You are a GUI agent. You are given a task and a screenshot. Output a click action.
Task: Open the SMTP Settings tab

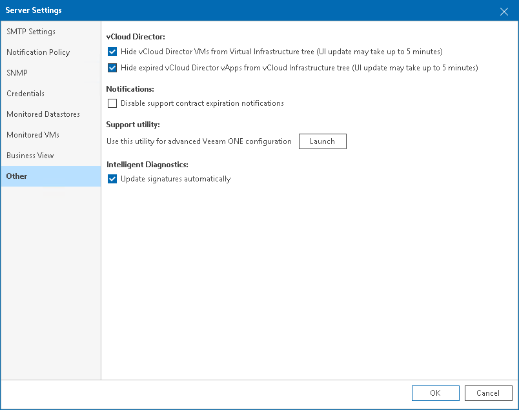pyautogui.click(x=31, y=32)
